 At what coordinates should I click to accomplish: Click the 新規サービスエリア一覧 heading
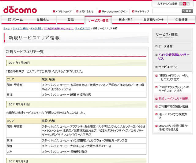[25, 52]
